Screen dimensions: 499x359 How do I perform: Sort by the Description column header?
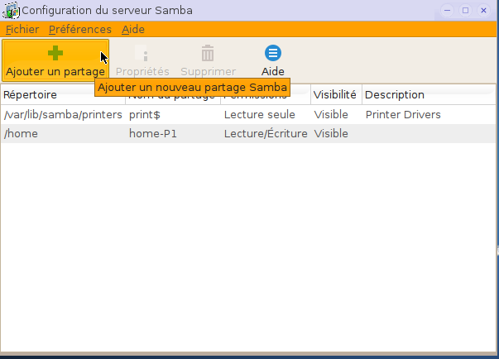point(429,95)
